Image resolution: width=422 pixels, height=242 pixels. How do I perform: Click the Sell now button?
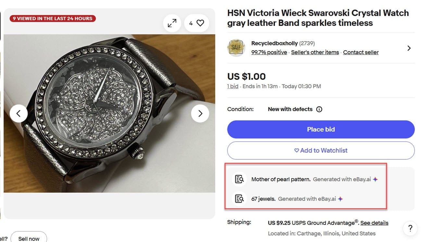29,238
